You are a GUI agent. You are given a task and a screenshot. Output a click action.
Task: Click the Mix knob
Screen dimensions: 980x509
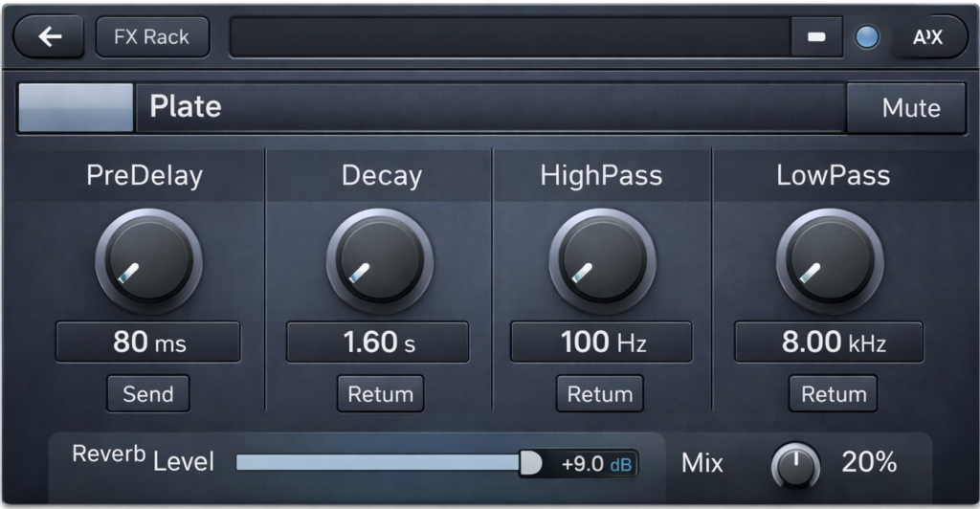pos(795,466)
